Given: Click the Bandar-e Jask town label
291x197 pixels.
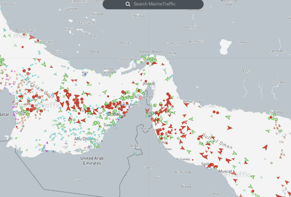Looking at the screenshot, I should click(x=193, y=101).
